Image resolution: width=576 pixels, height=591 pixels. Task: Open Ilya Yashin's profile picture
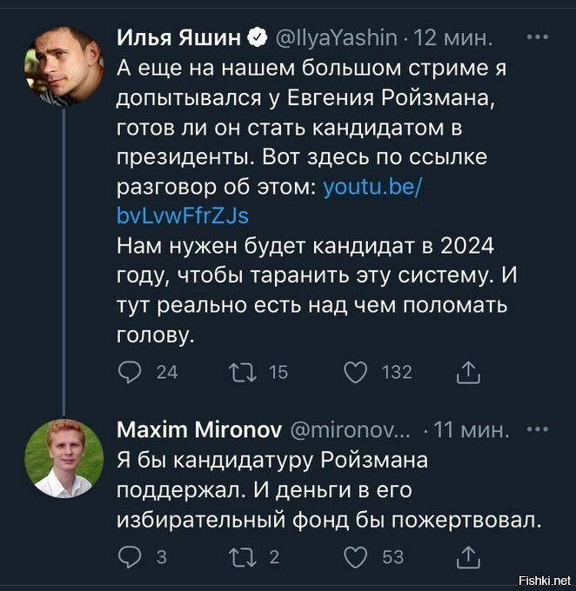pos(64,65)
